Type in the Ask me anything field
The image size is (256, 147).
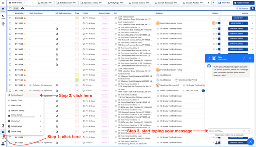coord(225,131)
